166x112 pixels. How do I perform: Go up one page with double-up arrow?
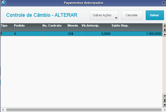pyautogui.click(x=164, y=30)
